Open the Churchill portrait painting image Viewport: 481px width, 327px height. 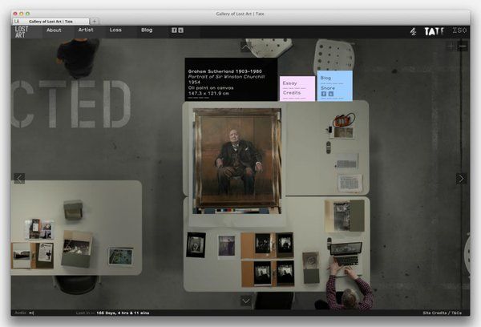click(x=237, y=158)
